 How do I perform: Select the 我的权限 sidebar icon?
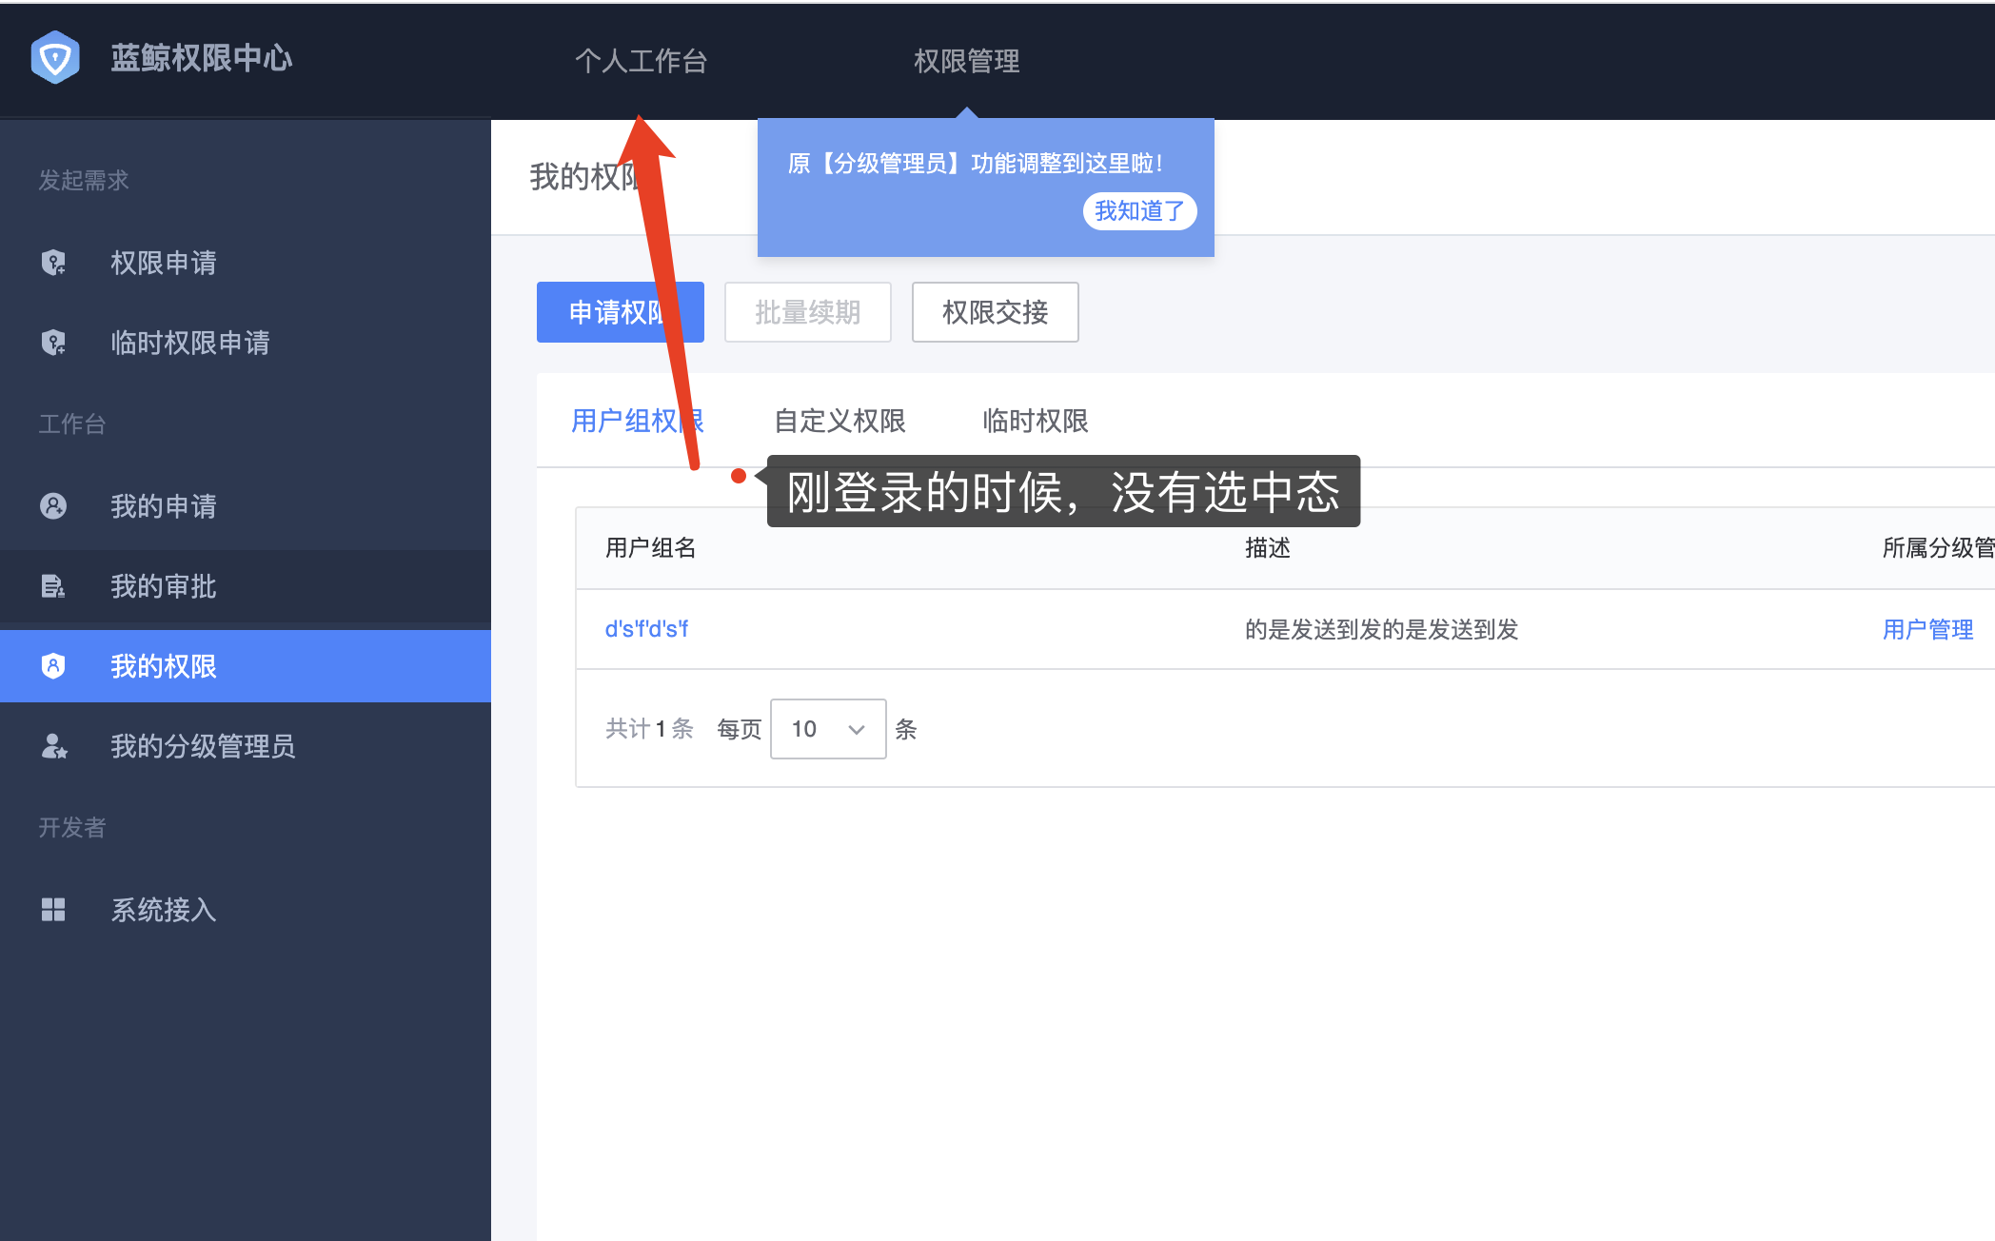click(53, 666)
